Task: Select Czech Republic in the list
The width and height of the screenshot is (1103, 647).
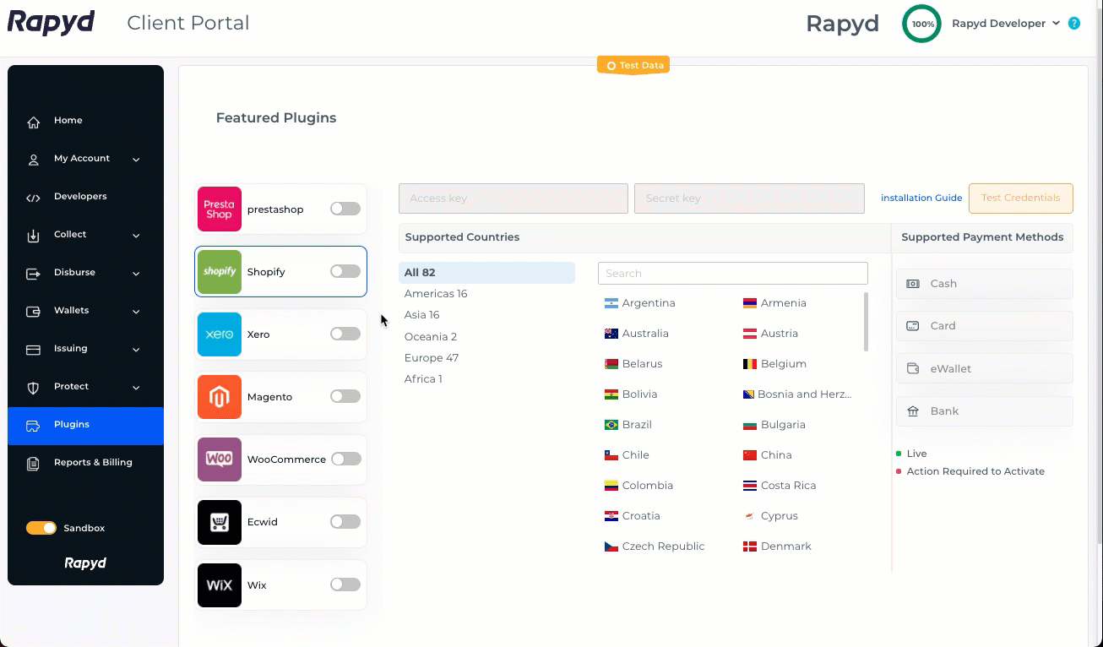Action: click(x=655, y=546)
